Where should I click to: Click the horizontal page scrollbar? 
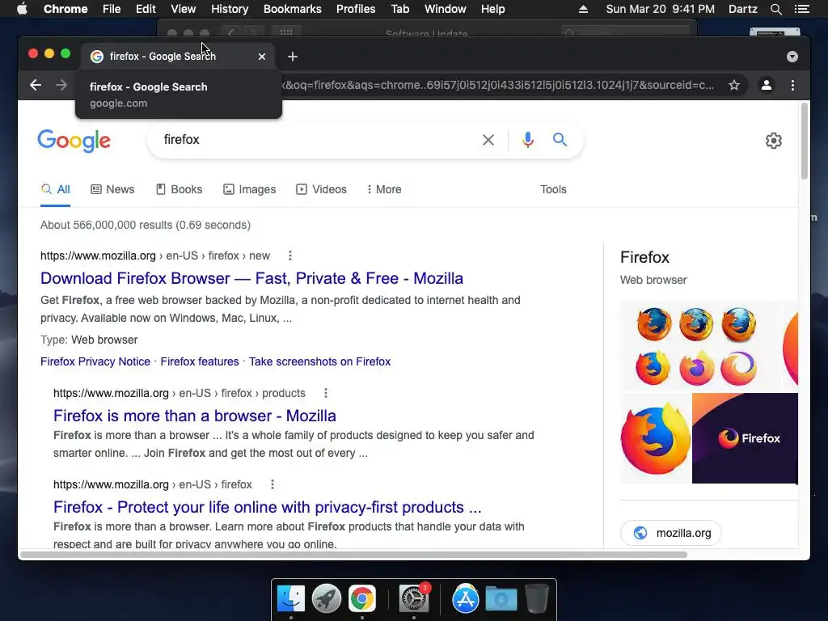click(x=353, y=555)
